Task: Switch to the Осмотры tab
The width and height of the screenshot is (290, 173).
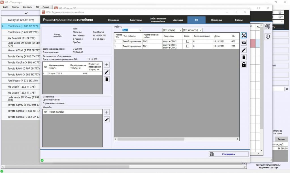Action: [x=216, y=20]
